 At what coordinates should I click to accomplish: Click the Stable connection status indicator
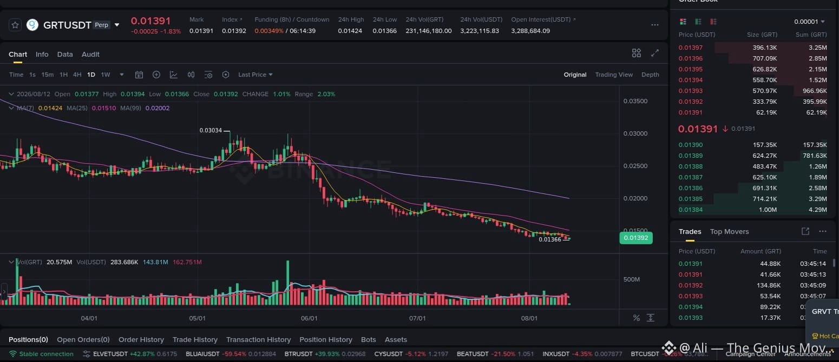click(x=41, y=354)
